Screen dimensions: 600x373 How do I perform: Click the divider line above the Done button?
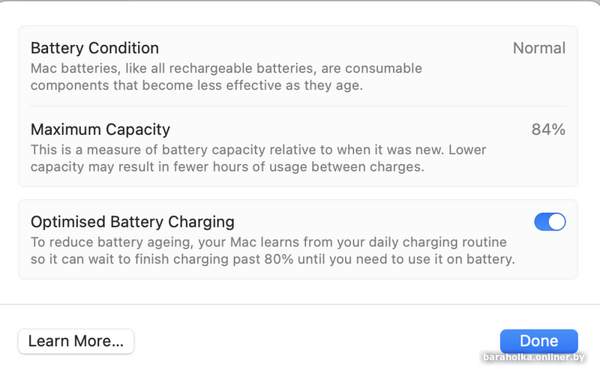click(x=300, y=305)
